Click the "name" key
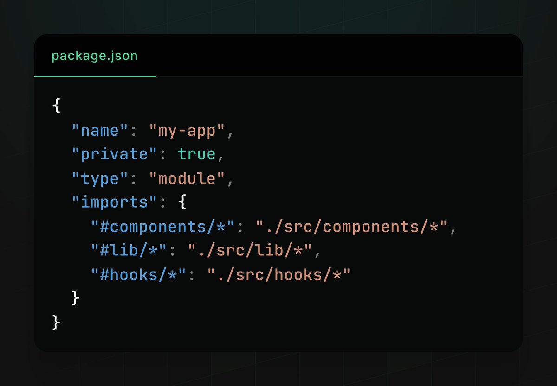The height and width of the screenshot is (386, 557). pyautogui.click(x=99, y=131)
